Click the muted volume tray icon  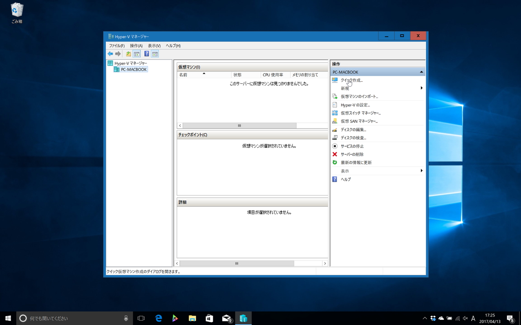[465, 318]
